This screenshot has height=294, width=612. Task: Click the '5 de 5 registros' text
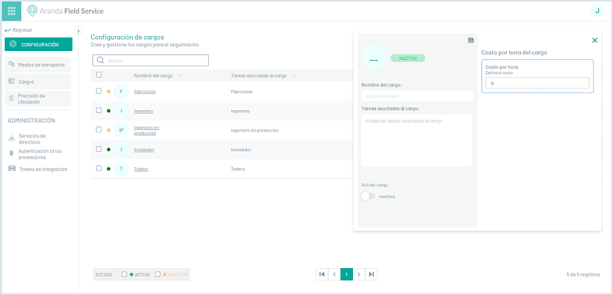583,274
